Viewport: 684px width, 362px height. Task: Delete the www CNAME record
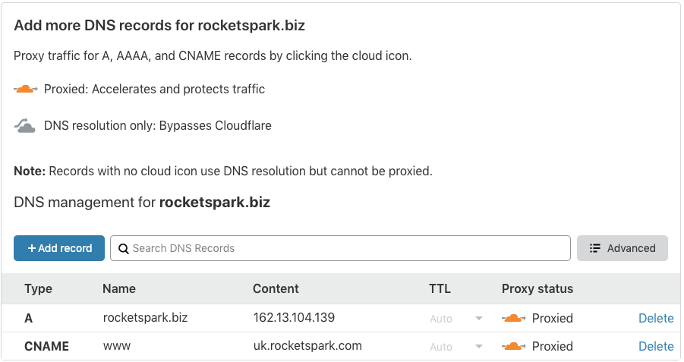coord(656,346)
